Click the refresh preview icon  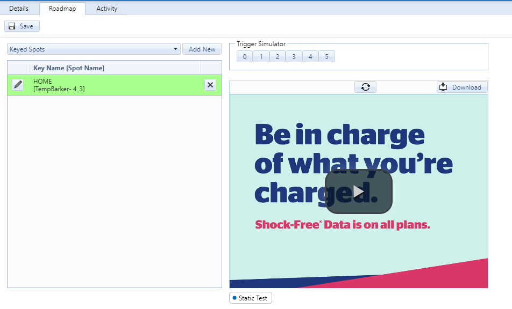coord(365,87)
